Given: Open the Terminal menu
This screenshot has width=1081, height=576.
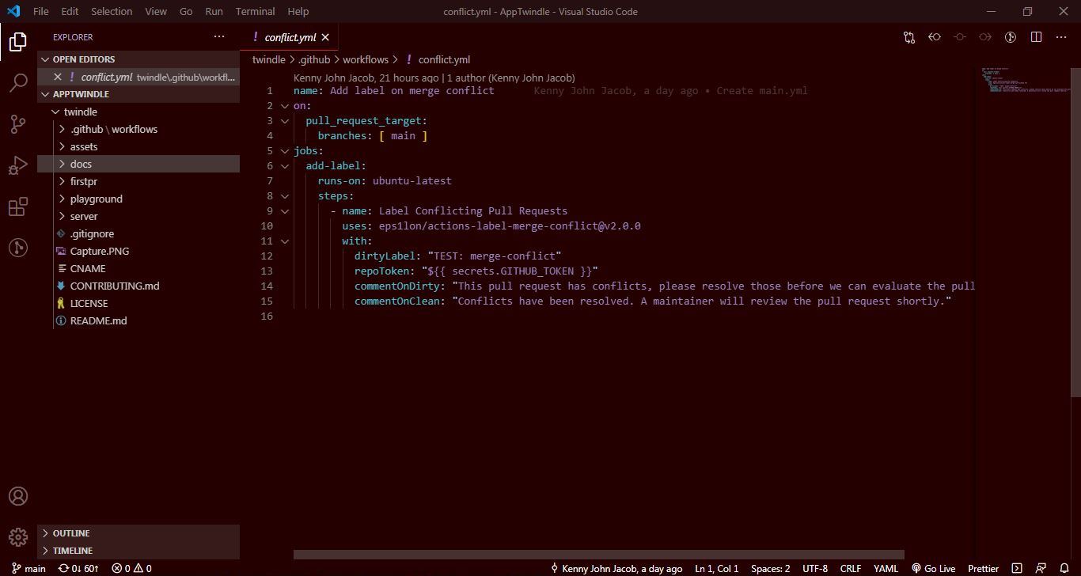Looking at the screenshot, I should point(256,11).
